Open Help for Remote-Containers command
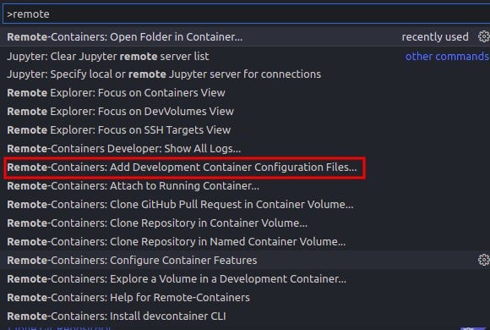 click(245, 298)
